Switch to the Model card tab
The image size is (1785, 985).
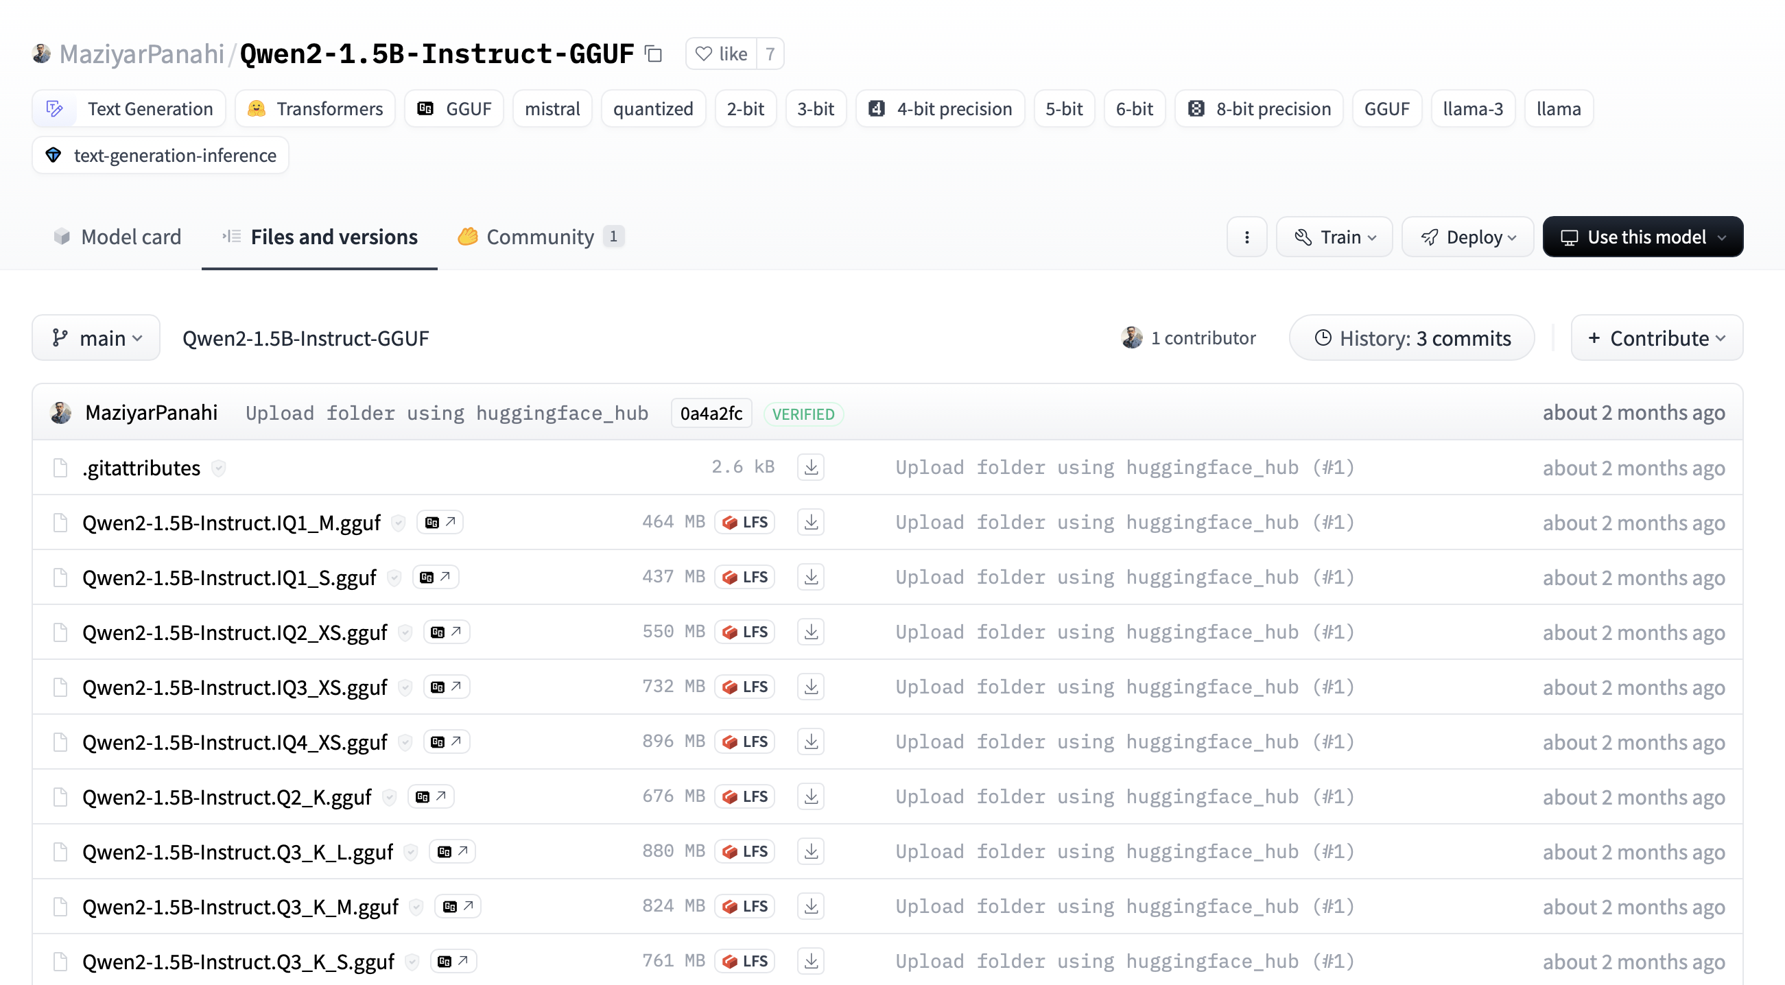point(117,237)
